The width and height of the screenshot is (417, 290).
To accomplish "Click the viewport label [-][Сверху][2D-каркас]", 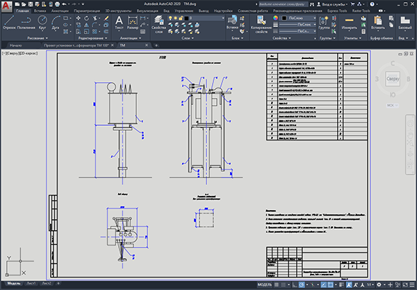I will click(x=20, y=54).
